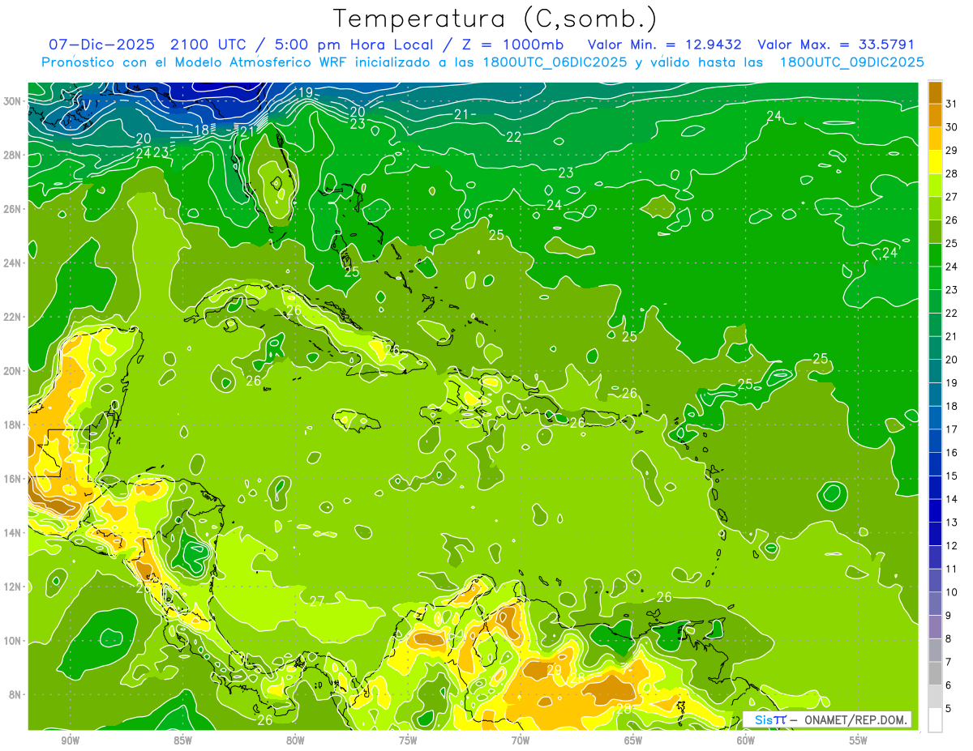
Task: Click the legend color band between 20 and 21
Action: [935, 348]
